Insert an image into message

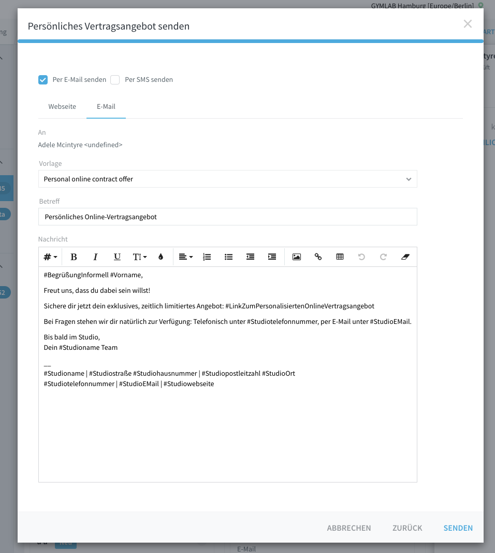coord(297,257)
